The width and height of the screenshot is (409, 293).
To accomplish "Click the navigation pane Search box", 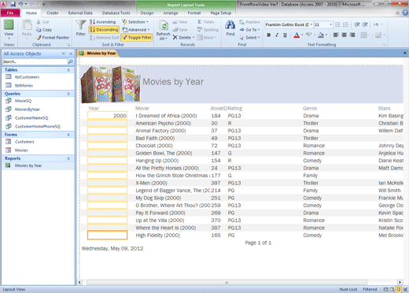I will (x=35, y=61).
